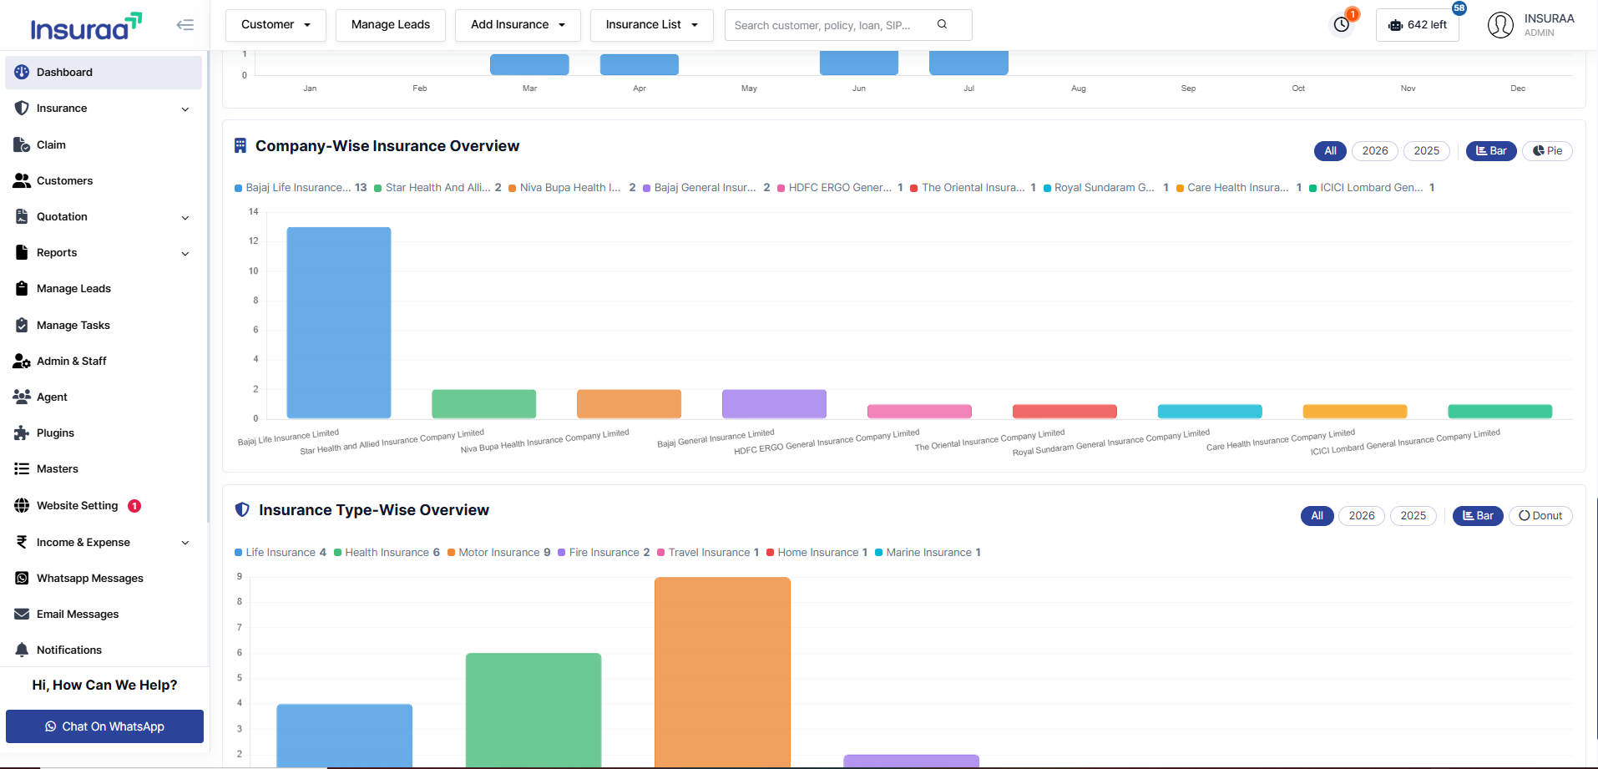Collapse the sidebar with the toggle icon
The image size is (1598, 769).
[x=185, y=25]
